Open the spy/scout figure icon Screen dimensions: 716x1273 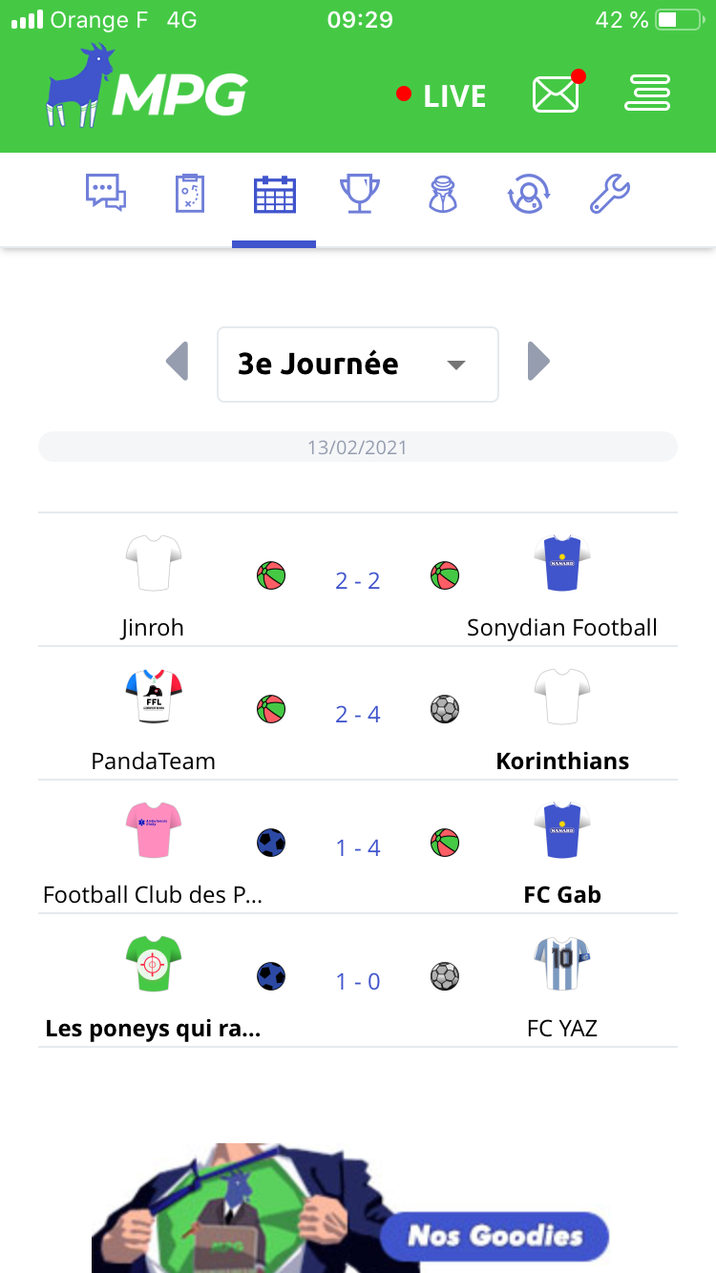coord(443,194)
